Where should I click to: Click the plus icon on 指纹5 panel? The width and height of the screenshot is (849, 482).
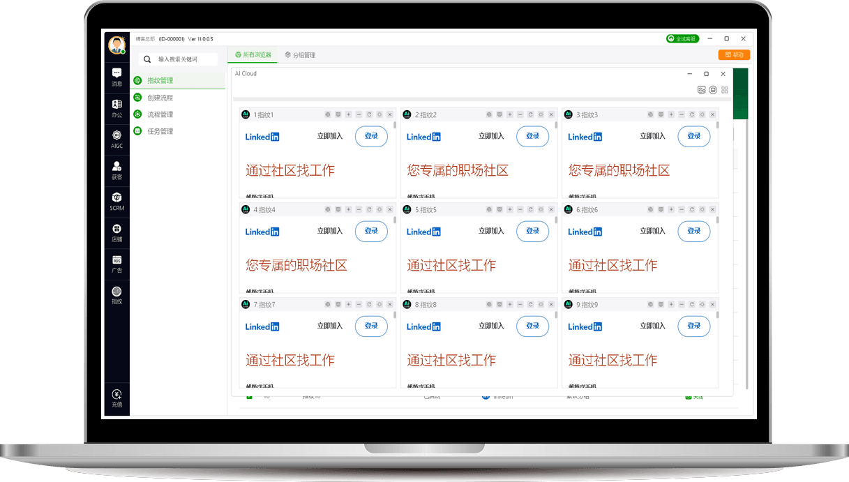(x=510, y=209)
